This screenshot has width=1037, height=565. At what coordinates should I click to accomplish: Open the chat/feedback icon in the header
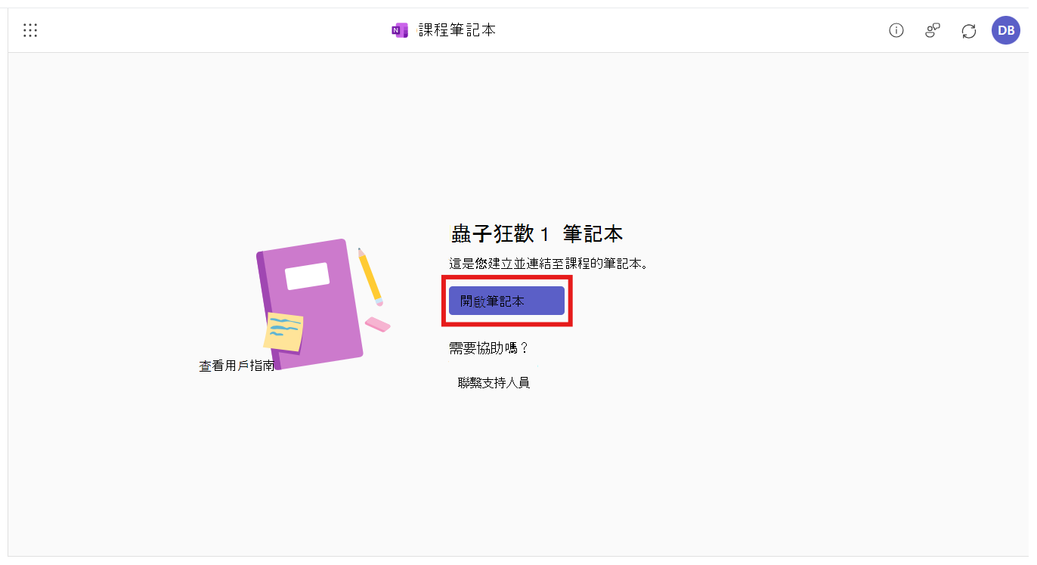[933, 30]
